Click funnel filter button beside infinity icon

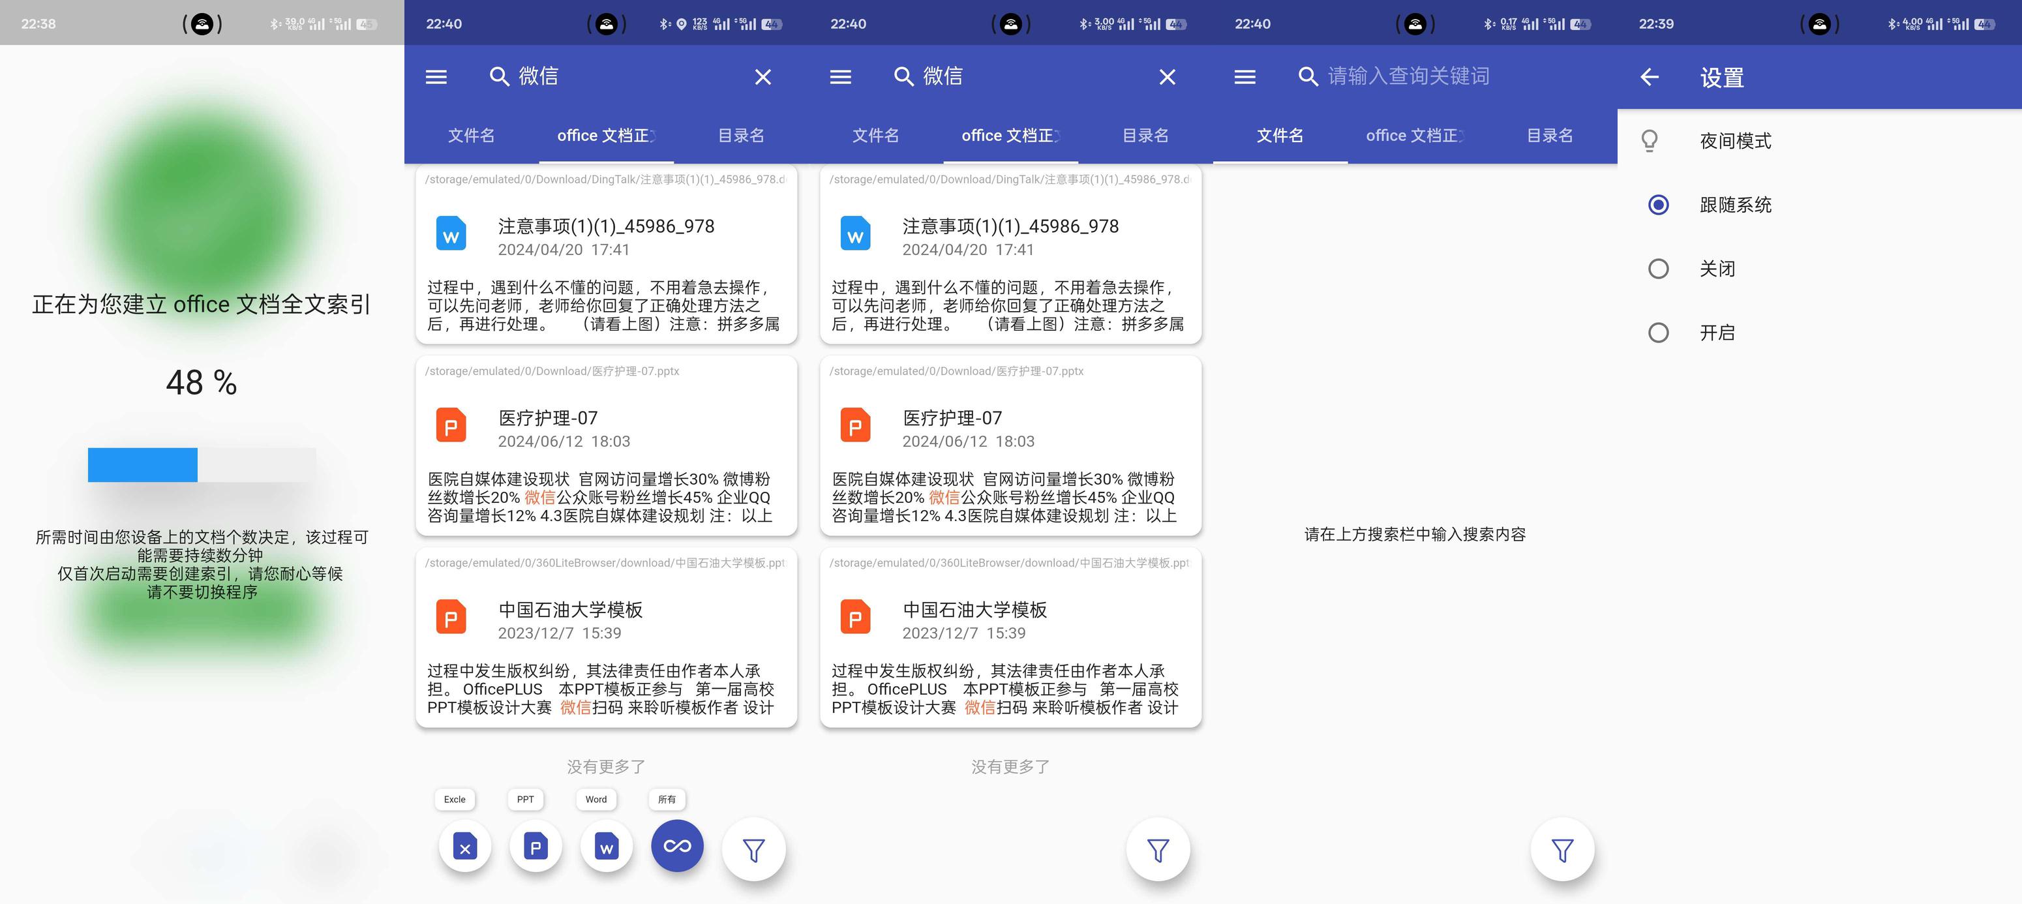753,851
